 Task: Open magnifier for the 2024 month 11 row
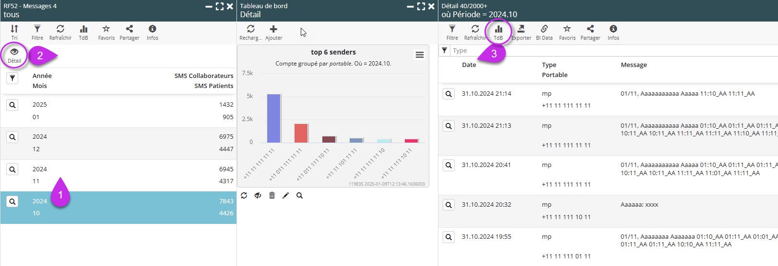coord(12,169)
